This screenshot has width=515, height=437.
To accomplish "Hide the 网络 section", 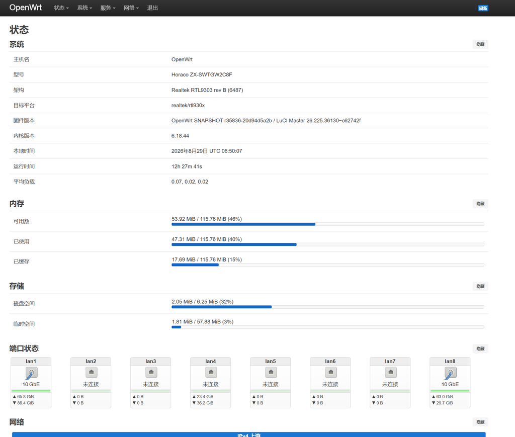I will (480, 422).
